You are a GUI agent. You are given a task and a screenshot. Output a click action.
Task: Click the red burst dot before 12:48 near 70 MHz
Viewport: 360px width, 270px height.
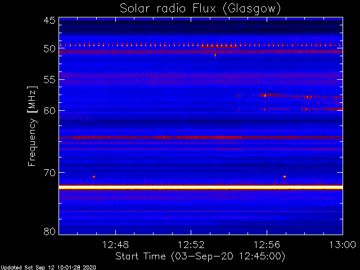[94, 177]
